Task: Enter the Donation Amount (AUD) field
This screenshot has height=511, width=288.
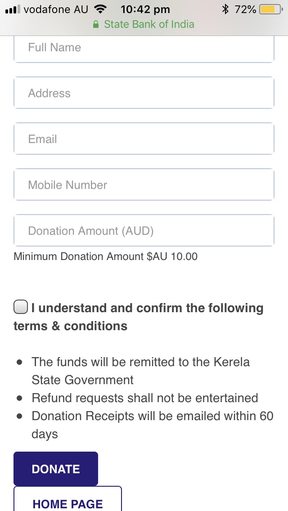Action: (144, 231)
